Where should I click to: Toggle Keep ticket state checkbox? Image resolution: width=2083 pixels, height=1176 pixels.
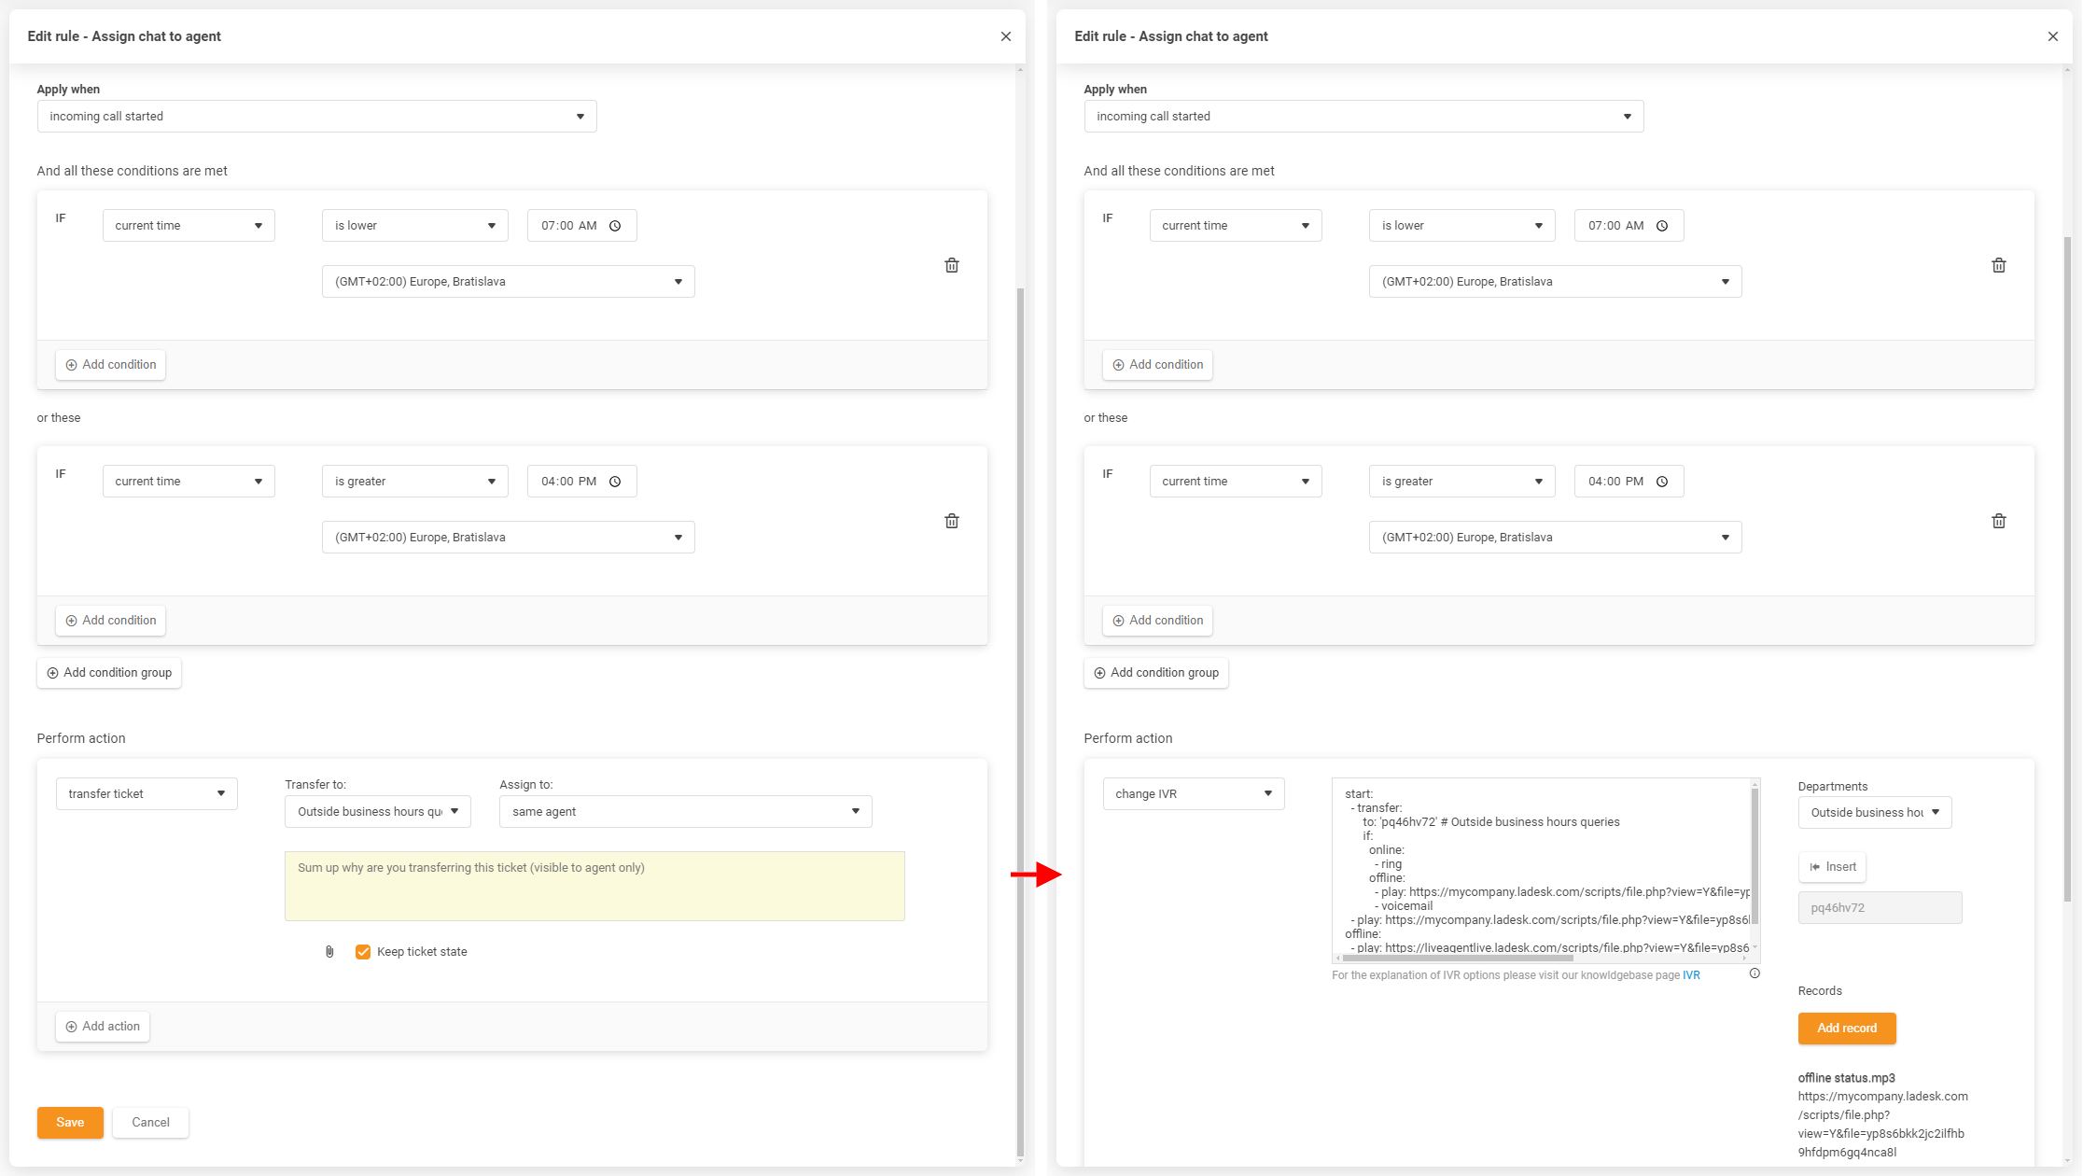363,952
